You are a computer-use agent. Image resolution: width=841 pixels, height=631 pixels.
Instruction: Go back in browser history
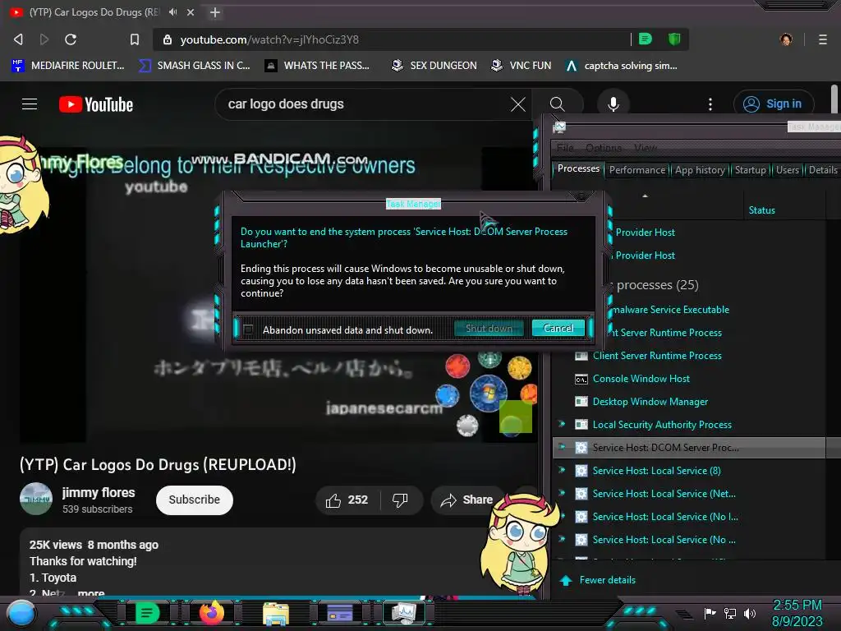point(19,39)
